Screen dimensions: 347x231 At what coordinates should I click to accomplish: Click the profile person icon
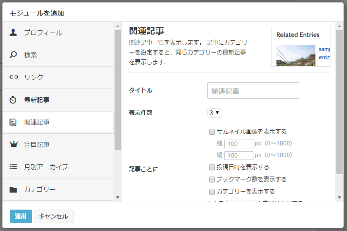point(13,33)
